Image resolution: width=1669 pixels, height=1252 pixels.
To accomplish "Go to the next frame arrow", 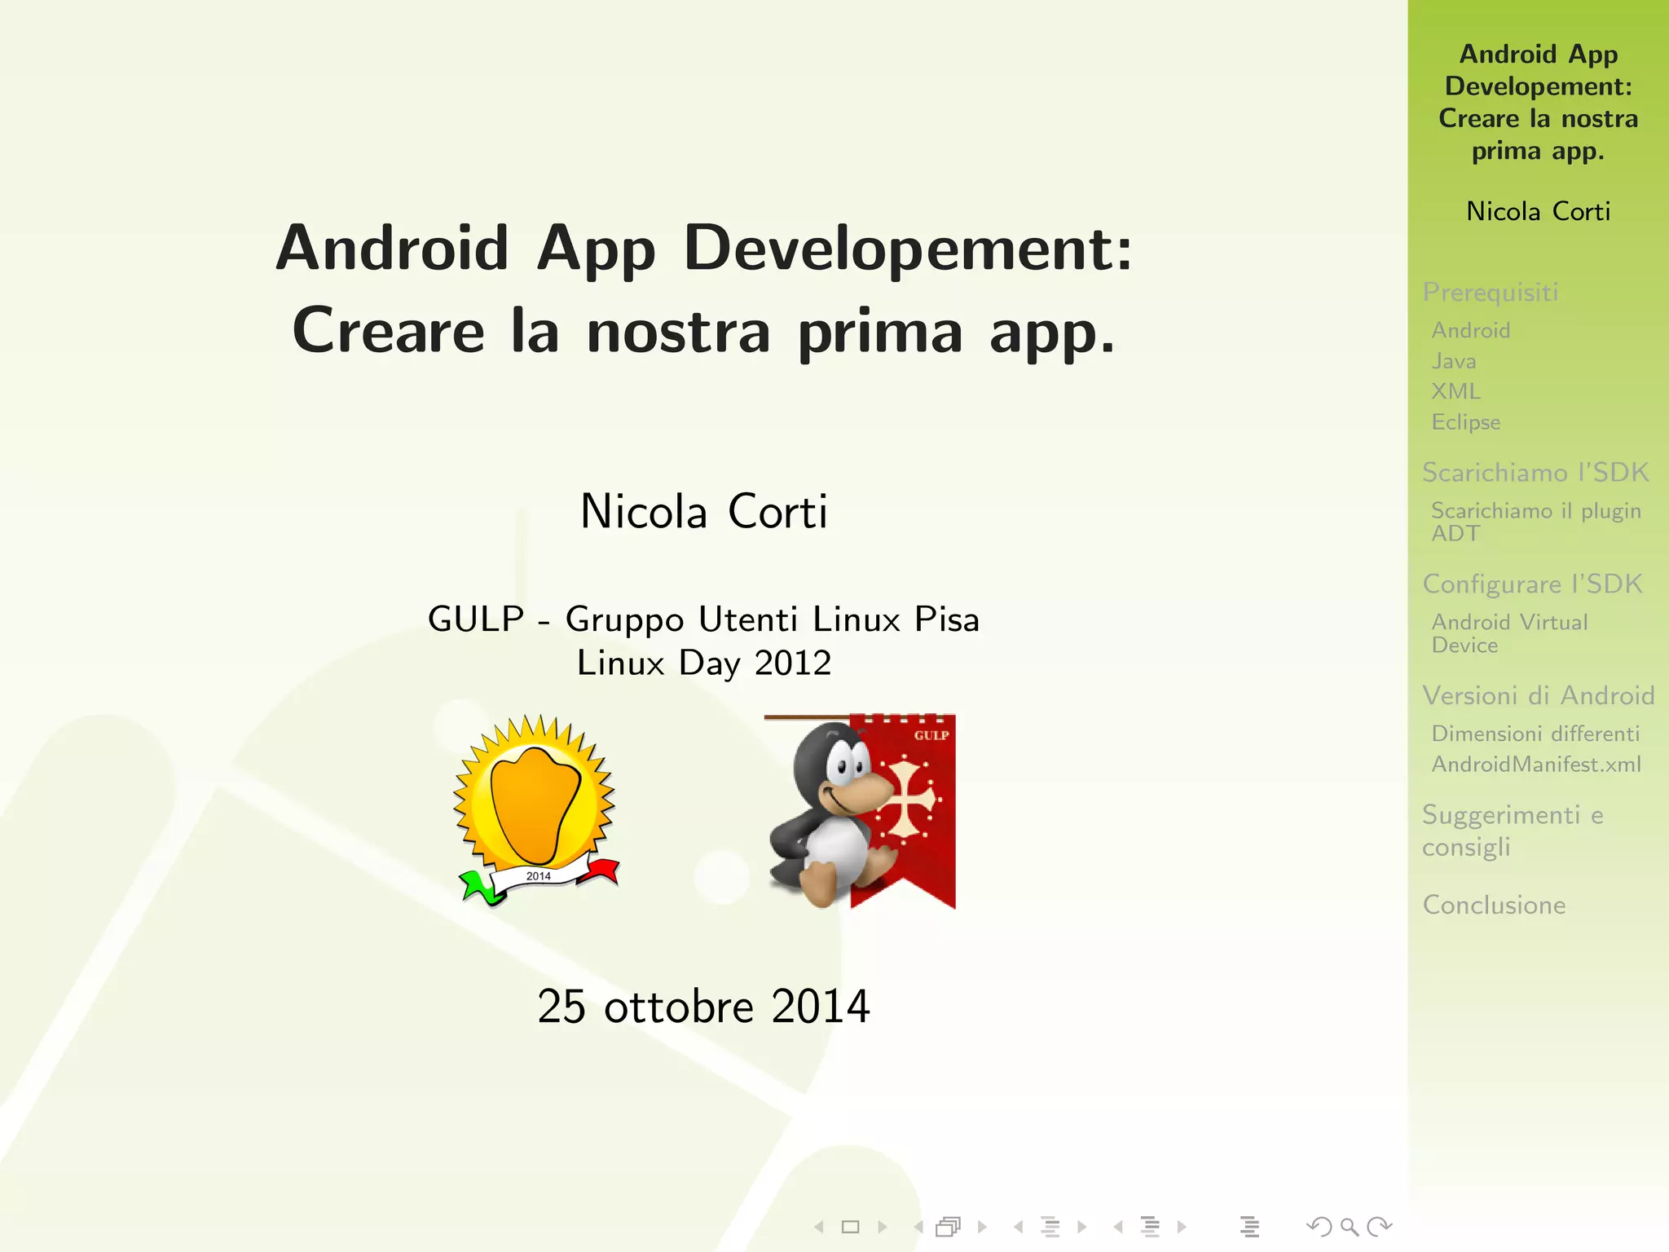I will 983,1227.
